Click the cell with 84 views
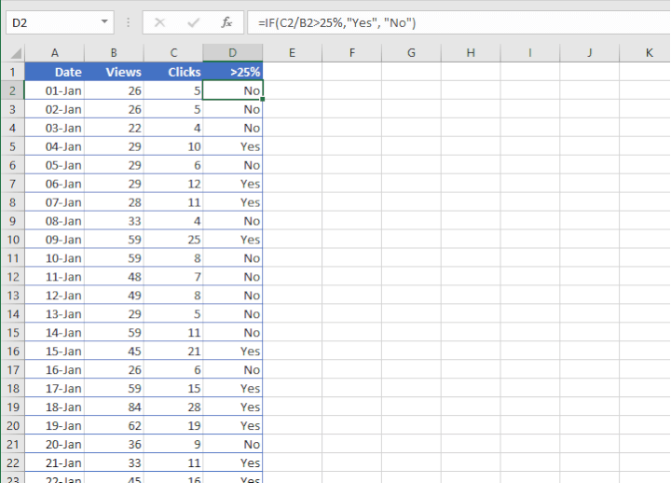671x483 pixels. pyautogui.click(x=114, y=407)
